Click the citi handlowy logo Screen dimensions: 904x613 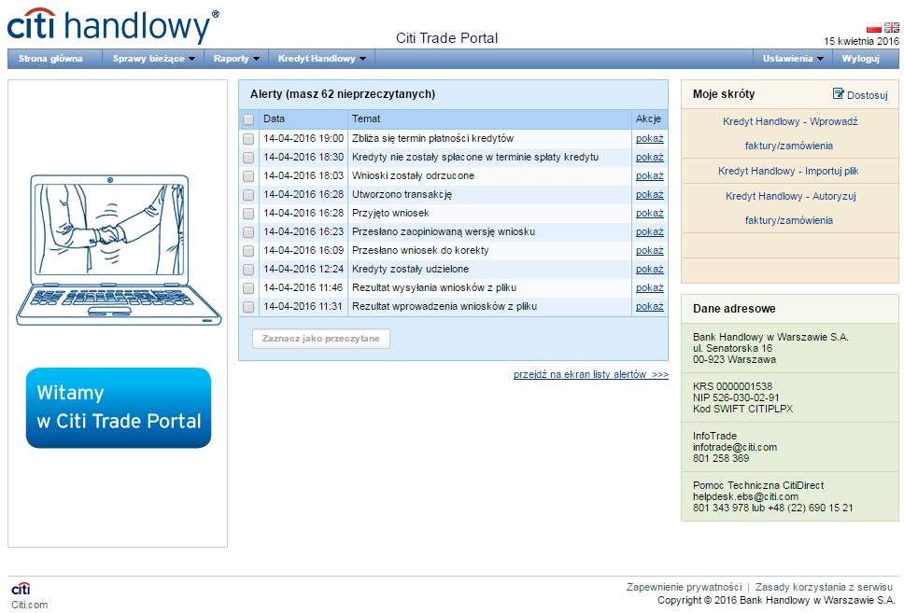pos(113,26)
